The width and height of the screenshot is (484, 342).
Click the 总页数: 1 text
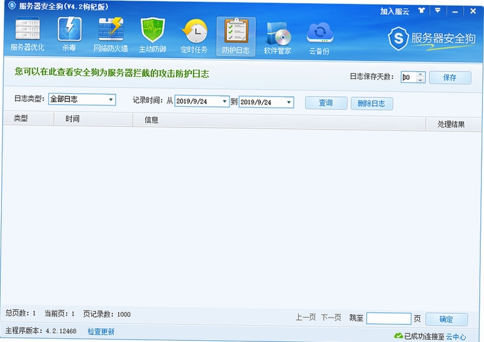(21, 313)
